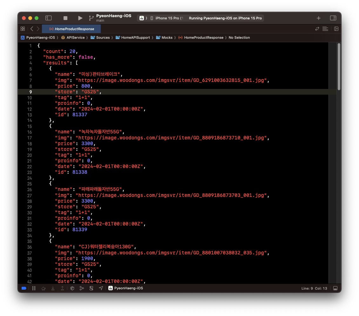The height and width of the screenshot is (316, 359).
Task: Click the name "녹차녹차돌자반55G"
Action: point(100,132)
